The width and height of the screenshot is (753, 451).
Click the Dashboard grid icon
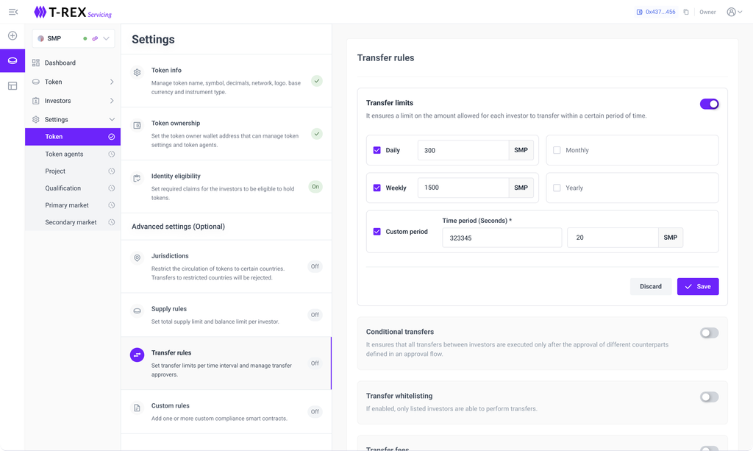[36, 63]
